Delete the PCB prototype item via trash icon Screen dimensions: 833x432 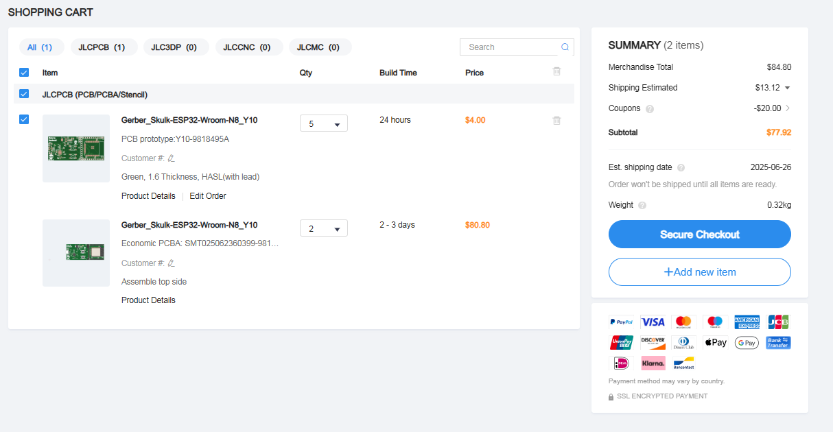pyautogui.click(x=556, y=121)
